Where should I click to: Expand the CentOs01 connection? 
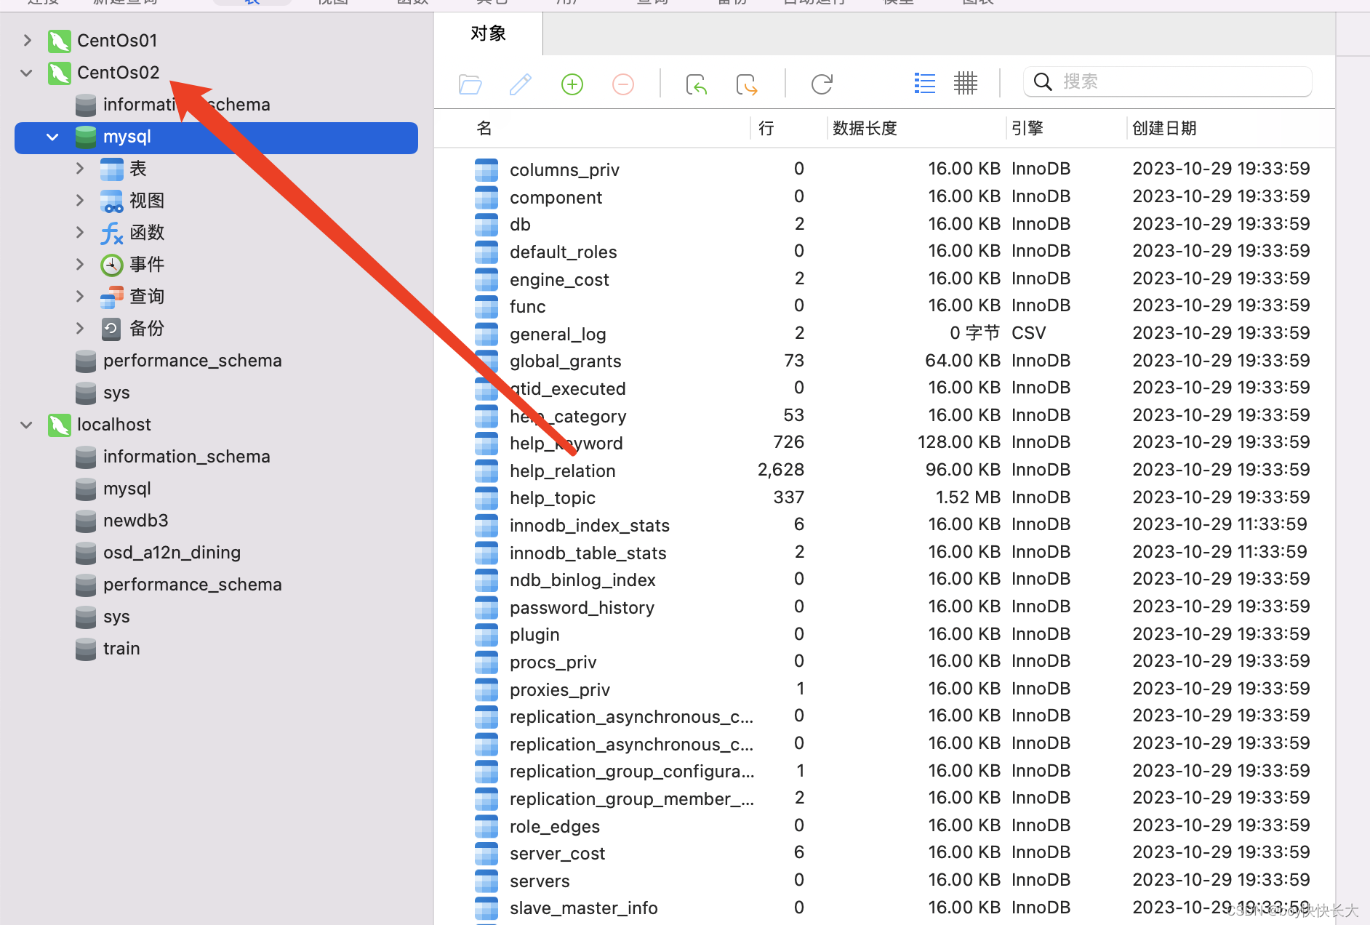tap(27, 41)
